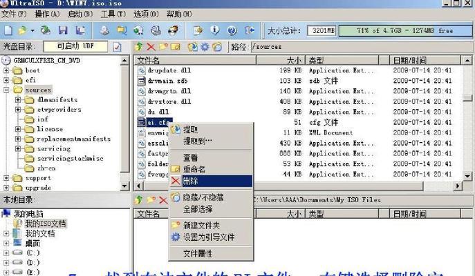475x276 pixels.
Task: Click the Extract icon in image toolbar
Action: click(x=192, y=47)
